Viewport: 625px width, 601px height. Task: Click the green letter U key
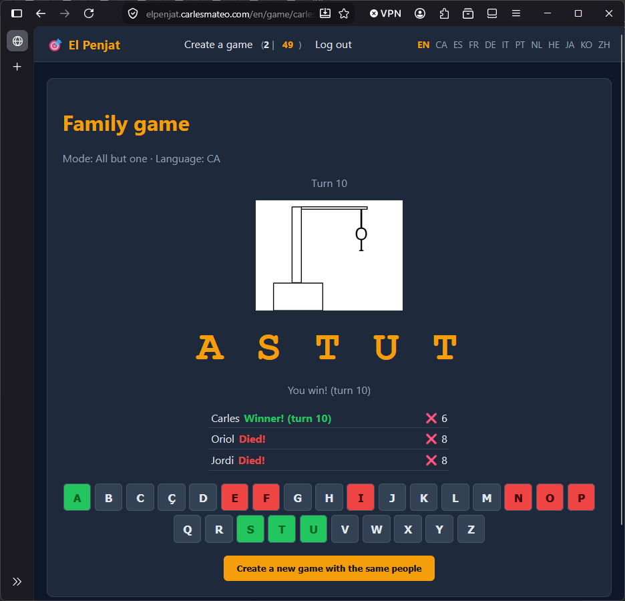click(x=313, y=529)
